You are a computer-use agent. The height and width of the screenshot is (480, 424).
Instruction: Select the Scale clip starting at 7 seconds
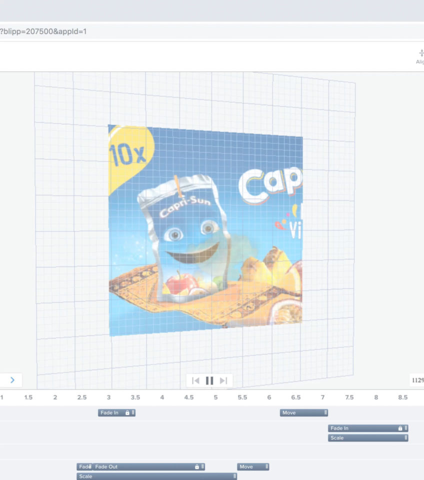click(x=368, y=438)
